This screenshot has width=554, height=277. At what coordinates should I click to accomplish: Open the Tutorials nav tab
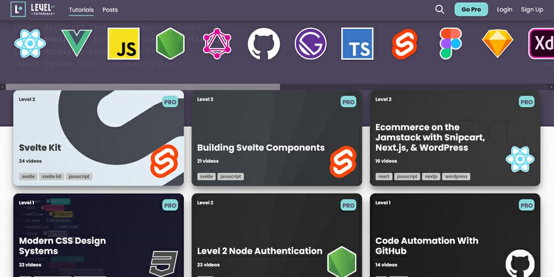pos(81,10)
